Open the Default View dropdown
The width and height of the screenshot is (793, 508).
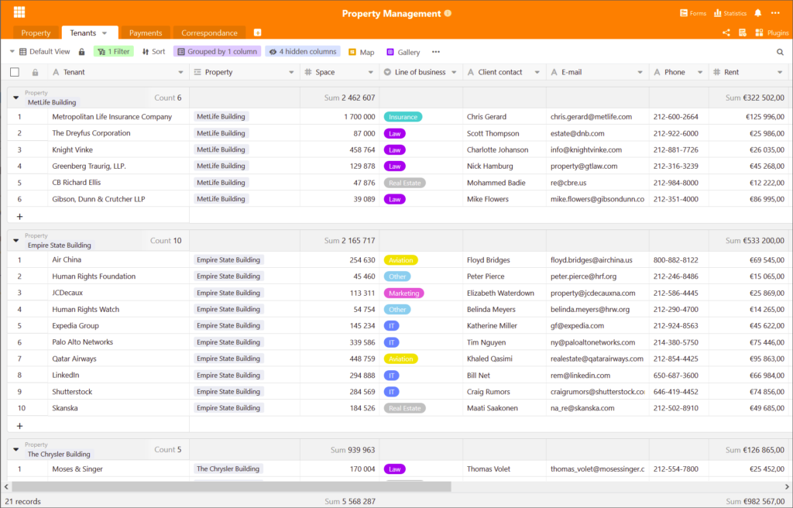pos(44,52)
